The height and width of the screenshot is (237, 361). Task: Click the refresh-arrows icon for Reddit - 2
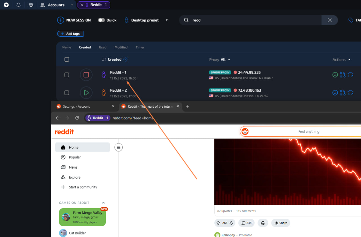pyautogui.click(x=351, y=93)
